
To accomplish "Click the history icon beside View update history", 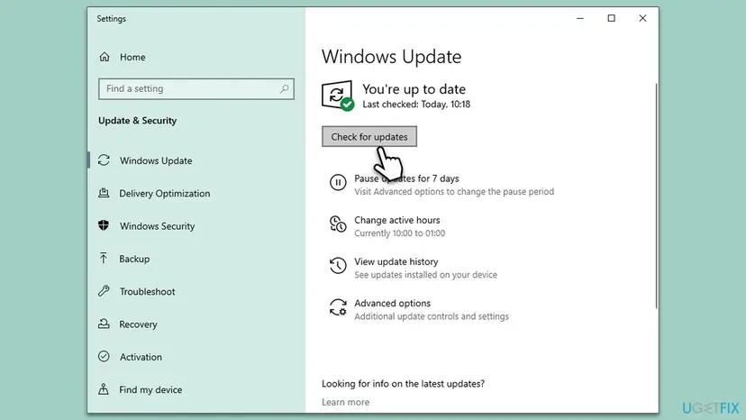I will [x=338, y=265].
